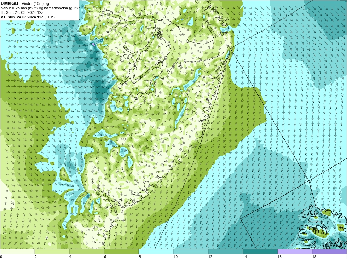347x259 pixels.
Task: Click the DMI/IGB title text
Action: (x=9, y=3)
